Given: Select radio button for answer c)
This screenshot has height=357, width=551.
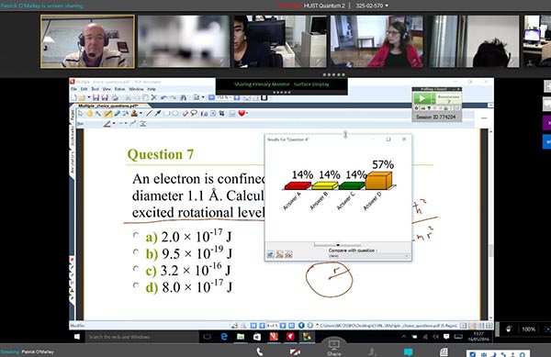Looking at the screenshot, I should click(x=136, y=269).
